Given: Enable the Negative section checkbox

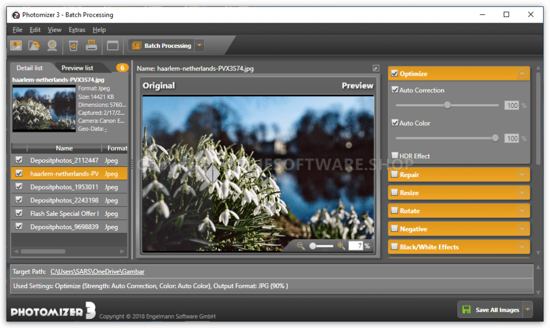Looking at the screenshot, I should (x=395, y=229).
